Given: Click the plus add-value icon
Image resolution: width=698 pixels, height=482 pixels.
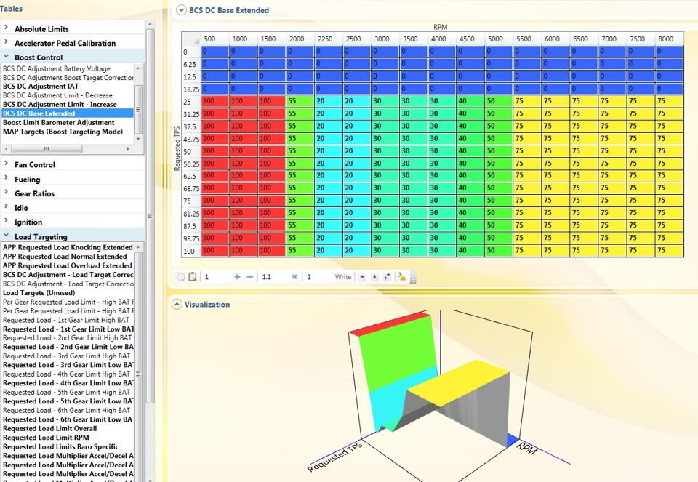Looking at the screenshot, I should 237,277.
